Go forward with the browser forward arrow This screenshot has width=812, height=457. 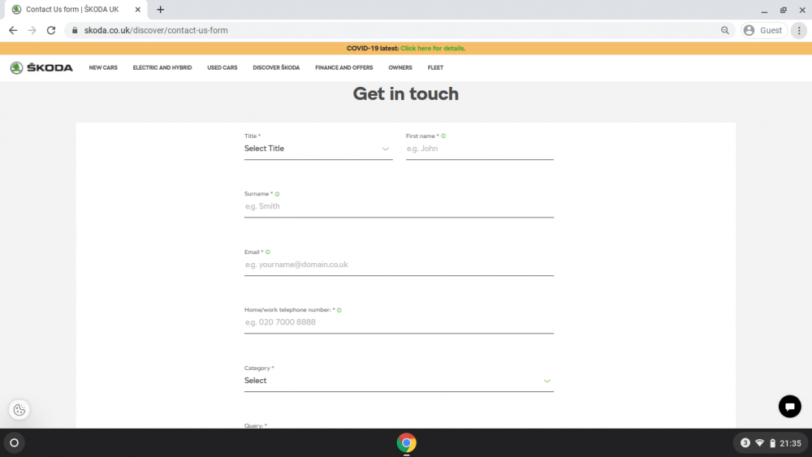point(32,31)
